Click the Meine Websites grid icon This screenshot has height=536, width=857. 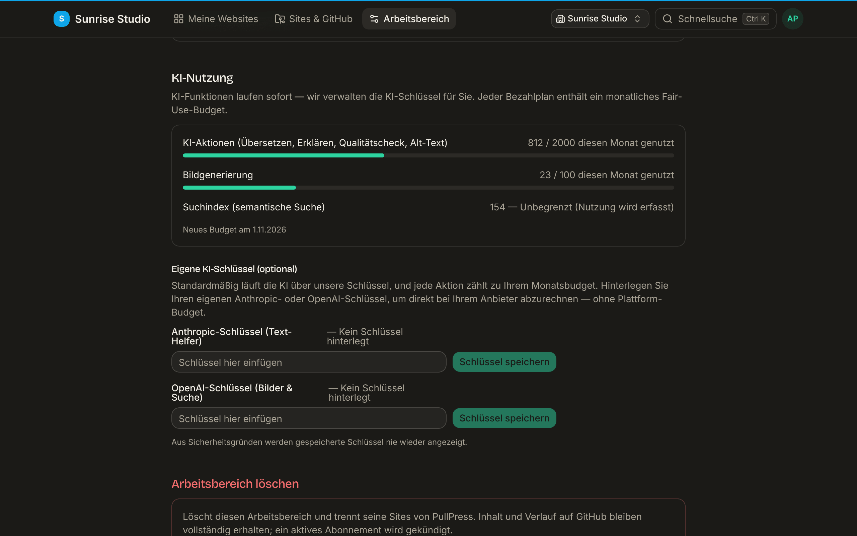[x=178, y=19]
